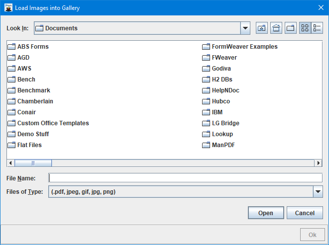The image size is (329, 245).
Task: Click the Chamberlain folder icon
Action: [x=11, y=101]
